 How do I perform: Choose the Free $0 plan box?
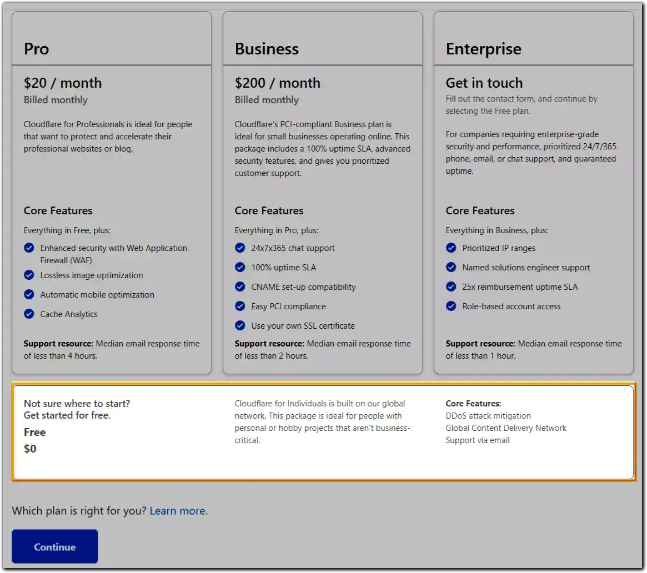click(x=323, y=432)
